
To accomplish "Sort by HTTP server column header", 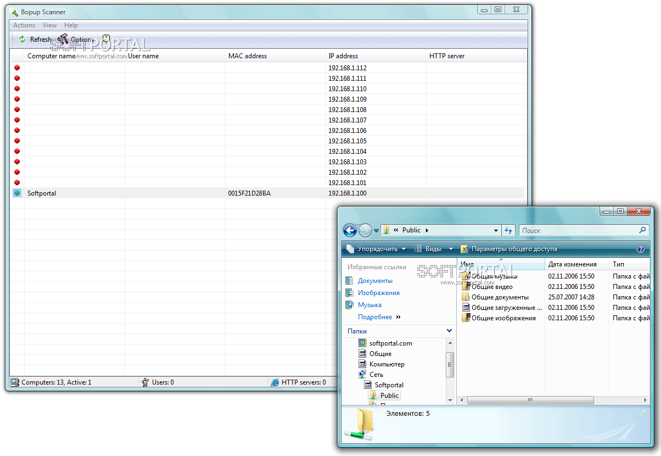I will point(475,56).
